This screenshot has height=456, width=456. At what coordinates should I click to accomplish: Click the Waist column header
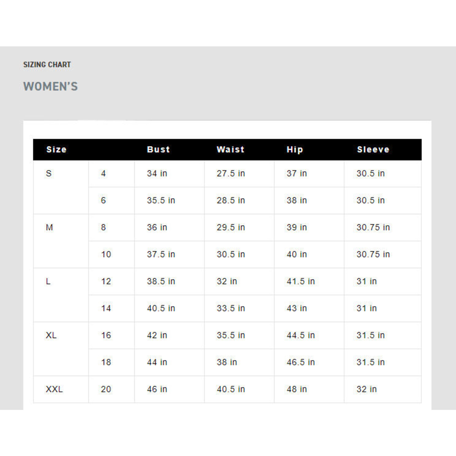pyautogui.click(x=230, y=149)
